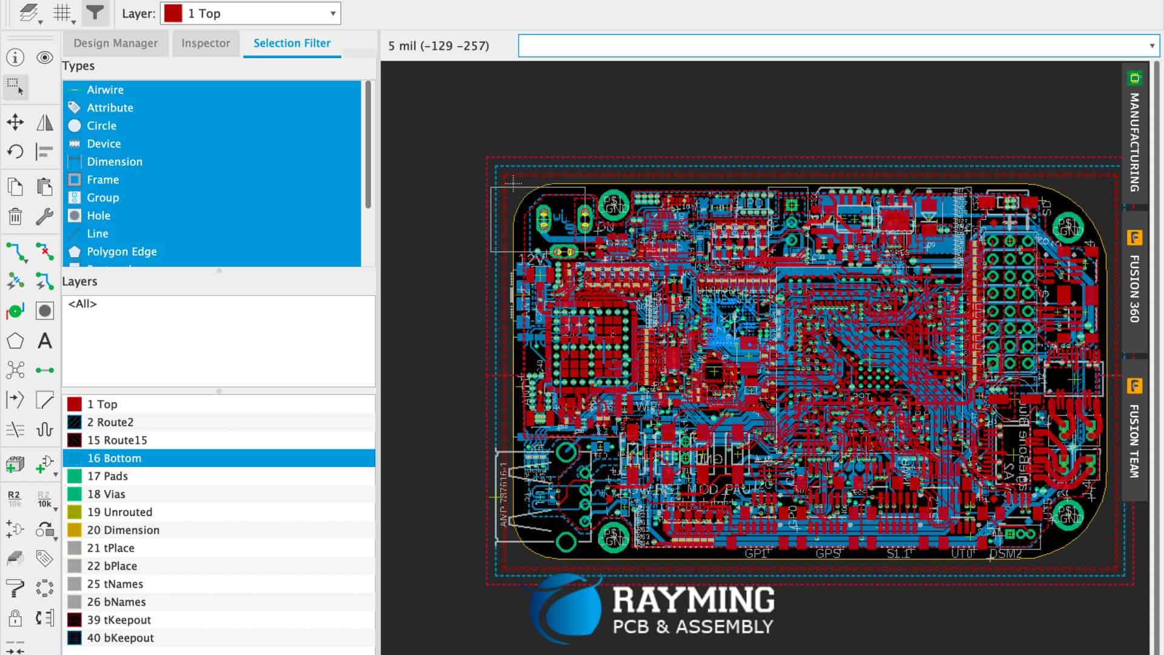1164x655 pixels.
Task: Toggle Airwire in the Types selection filter
Action: point(105,89)
